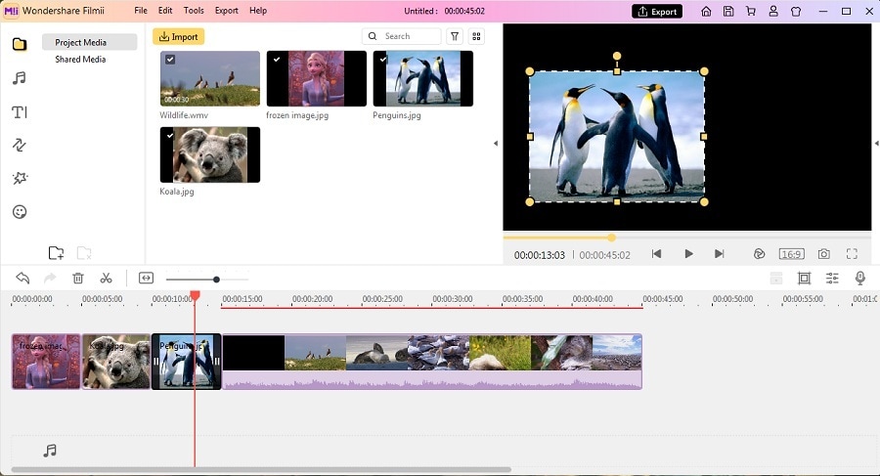Split clip with the scissors icon

pyautogui.click(x=106, y=278)
